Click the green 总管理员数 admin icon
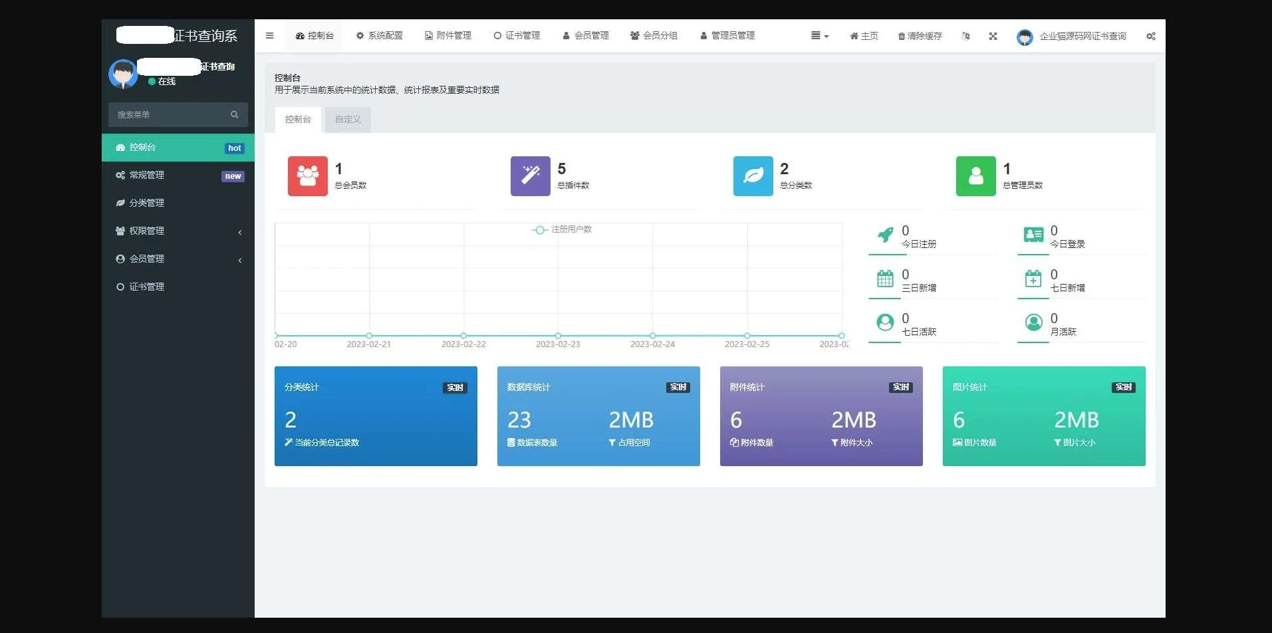Viewport: 1272px width, 633px height. coord(975,176)
